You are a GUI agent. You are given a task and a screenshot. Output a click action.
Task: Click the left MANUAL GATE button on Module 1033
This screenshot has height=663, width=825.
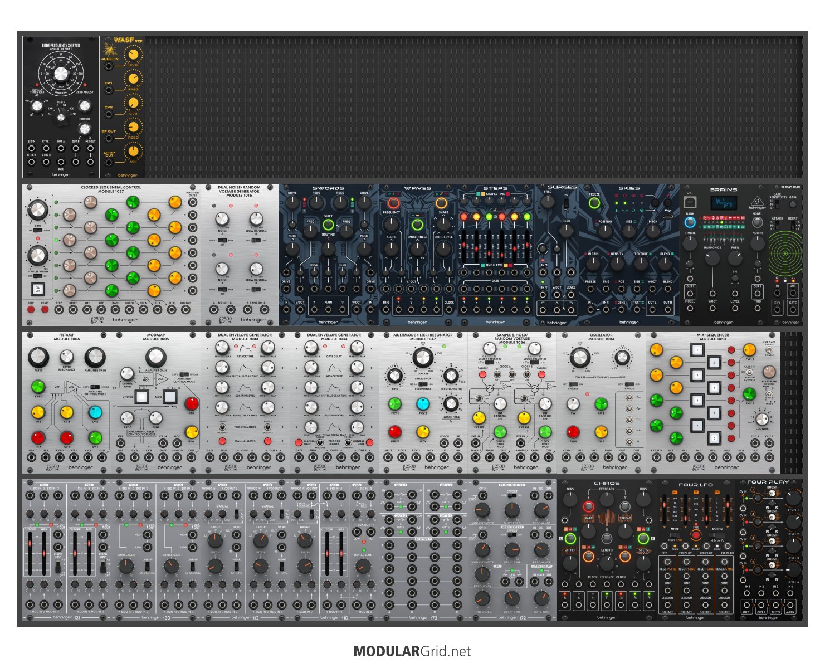click(x=299, y=442)
